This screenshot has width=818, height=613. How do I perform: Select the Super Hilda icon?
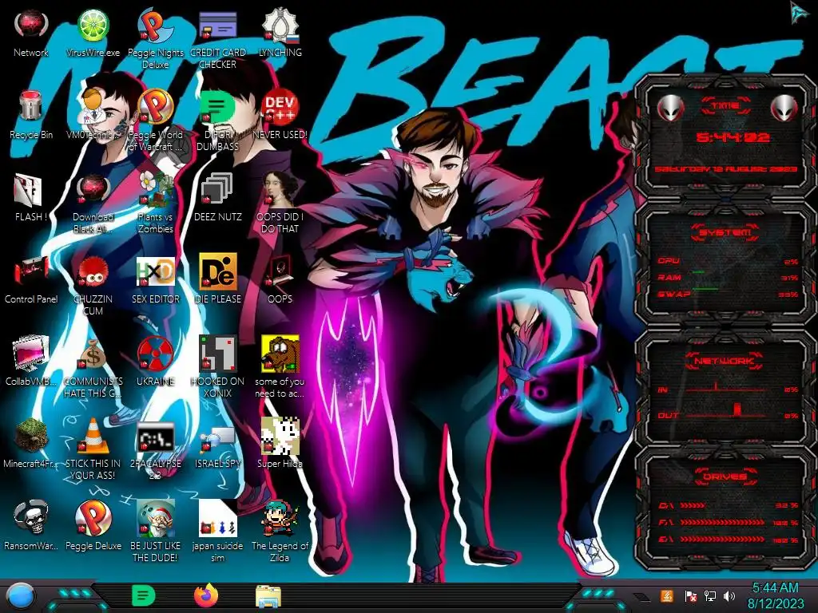(x=280, y=435)
